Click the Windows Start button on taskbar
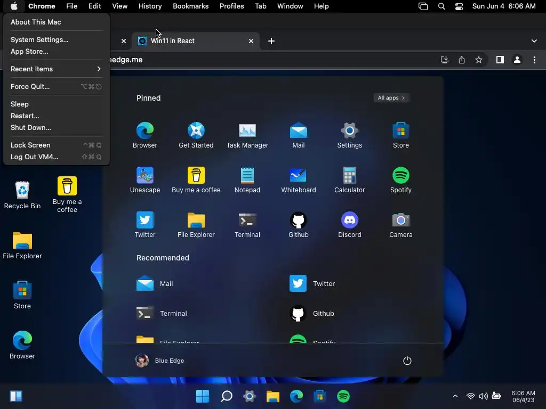This screenshot has height=409, width=546. pos(202,396)
